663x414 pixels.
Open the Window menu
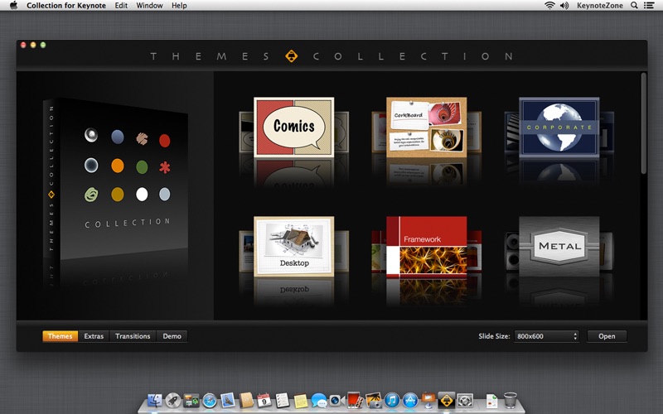(150, 6)
